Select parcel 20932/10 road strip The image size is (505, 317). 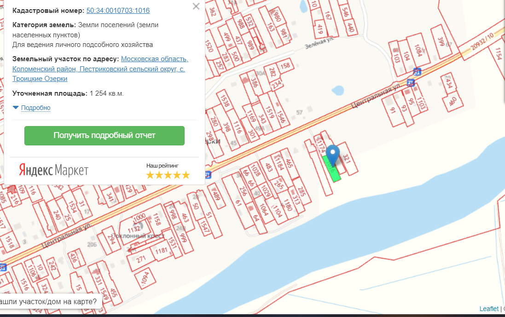482,41
